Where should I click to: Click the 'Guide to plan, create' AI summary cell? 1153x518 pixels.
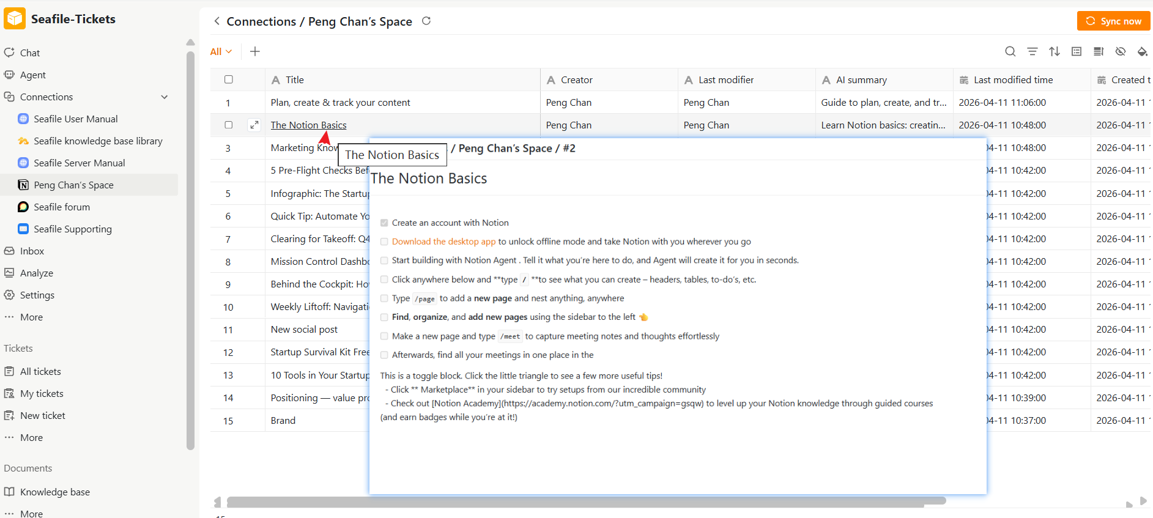(884, 103)
